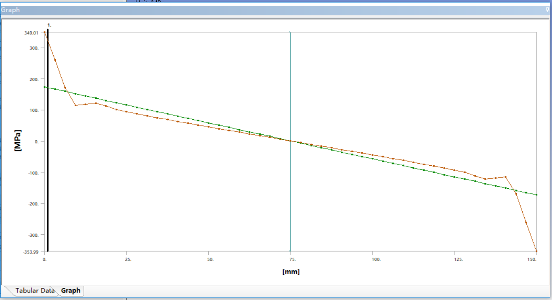The image size is (552, 300).
Task: Click the green line's last point at 150 mm
Action: (536, 195)
